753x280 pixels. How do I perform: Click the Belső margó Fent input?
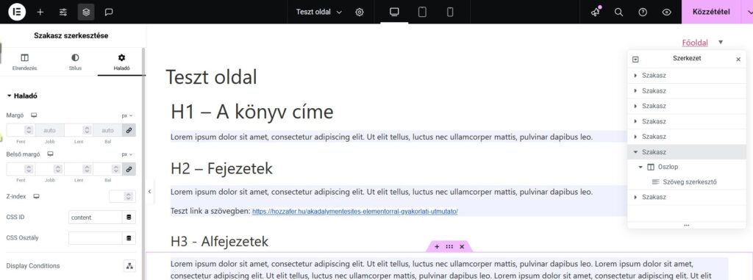(x=20, y=169)
